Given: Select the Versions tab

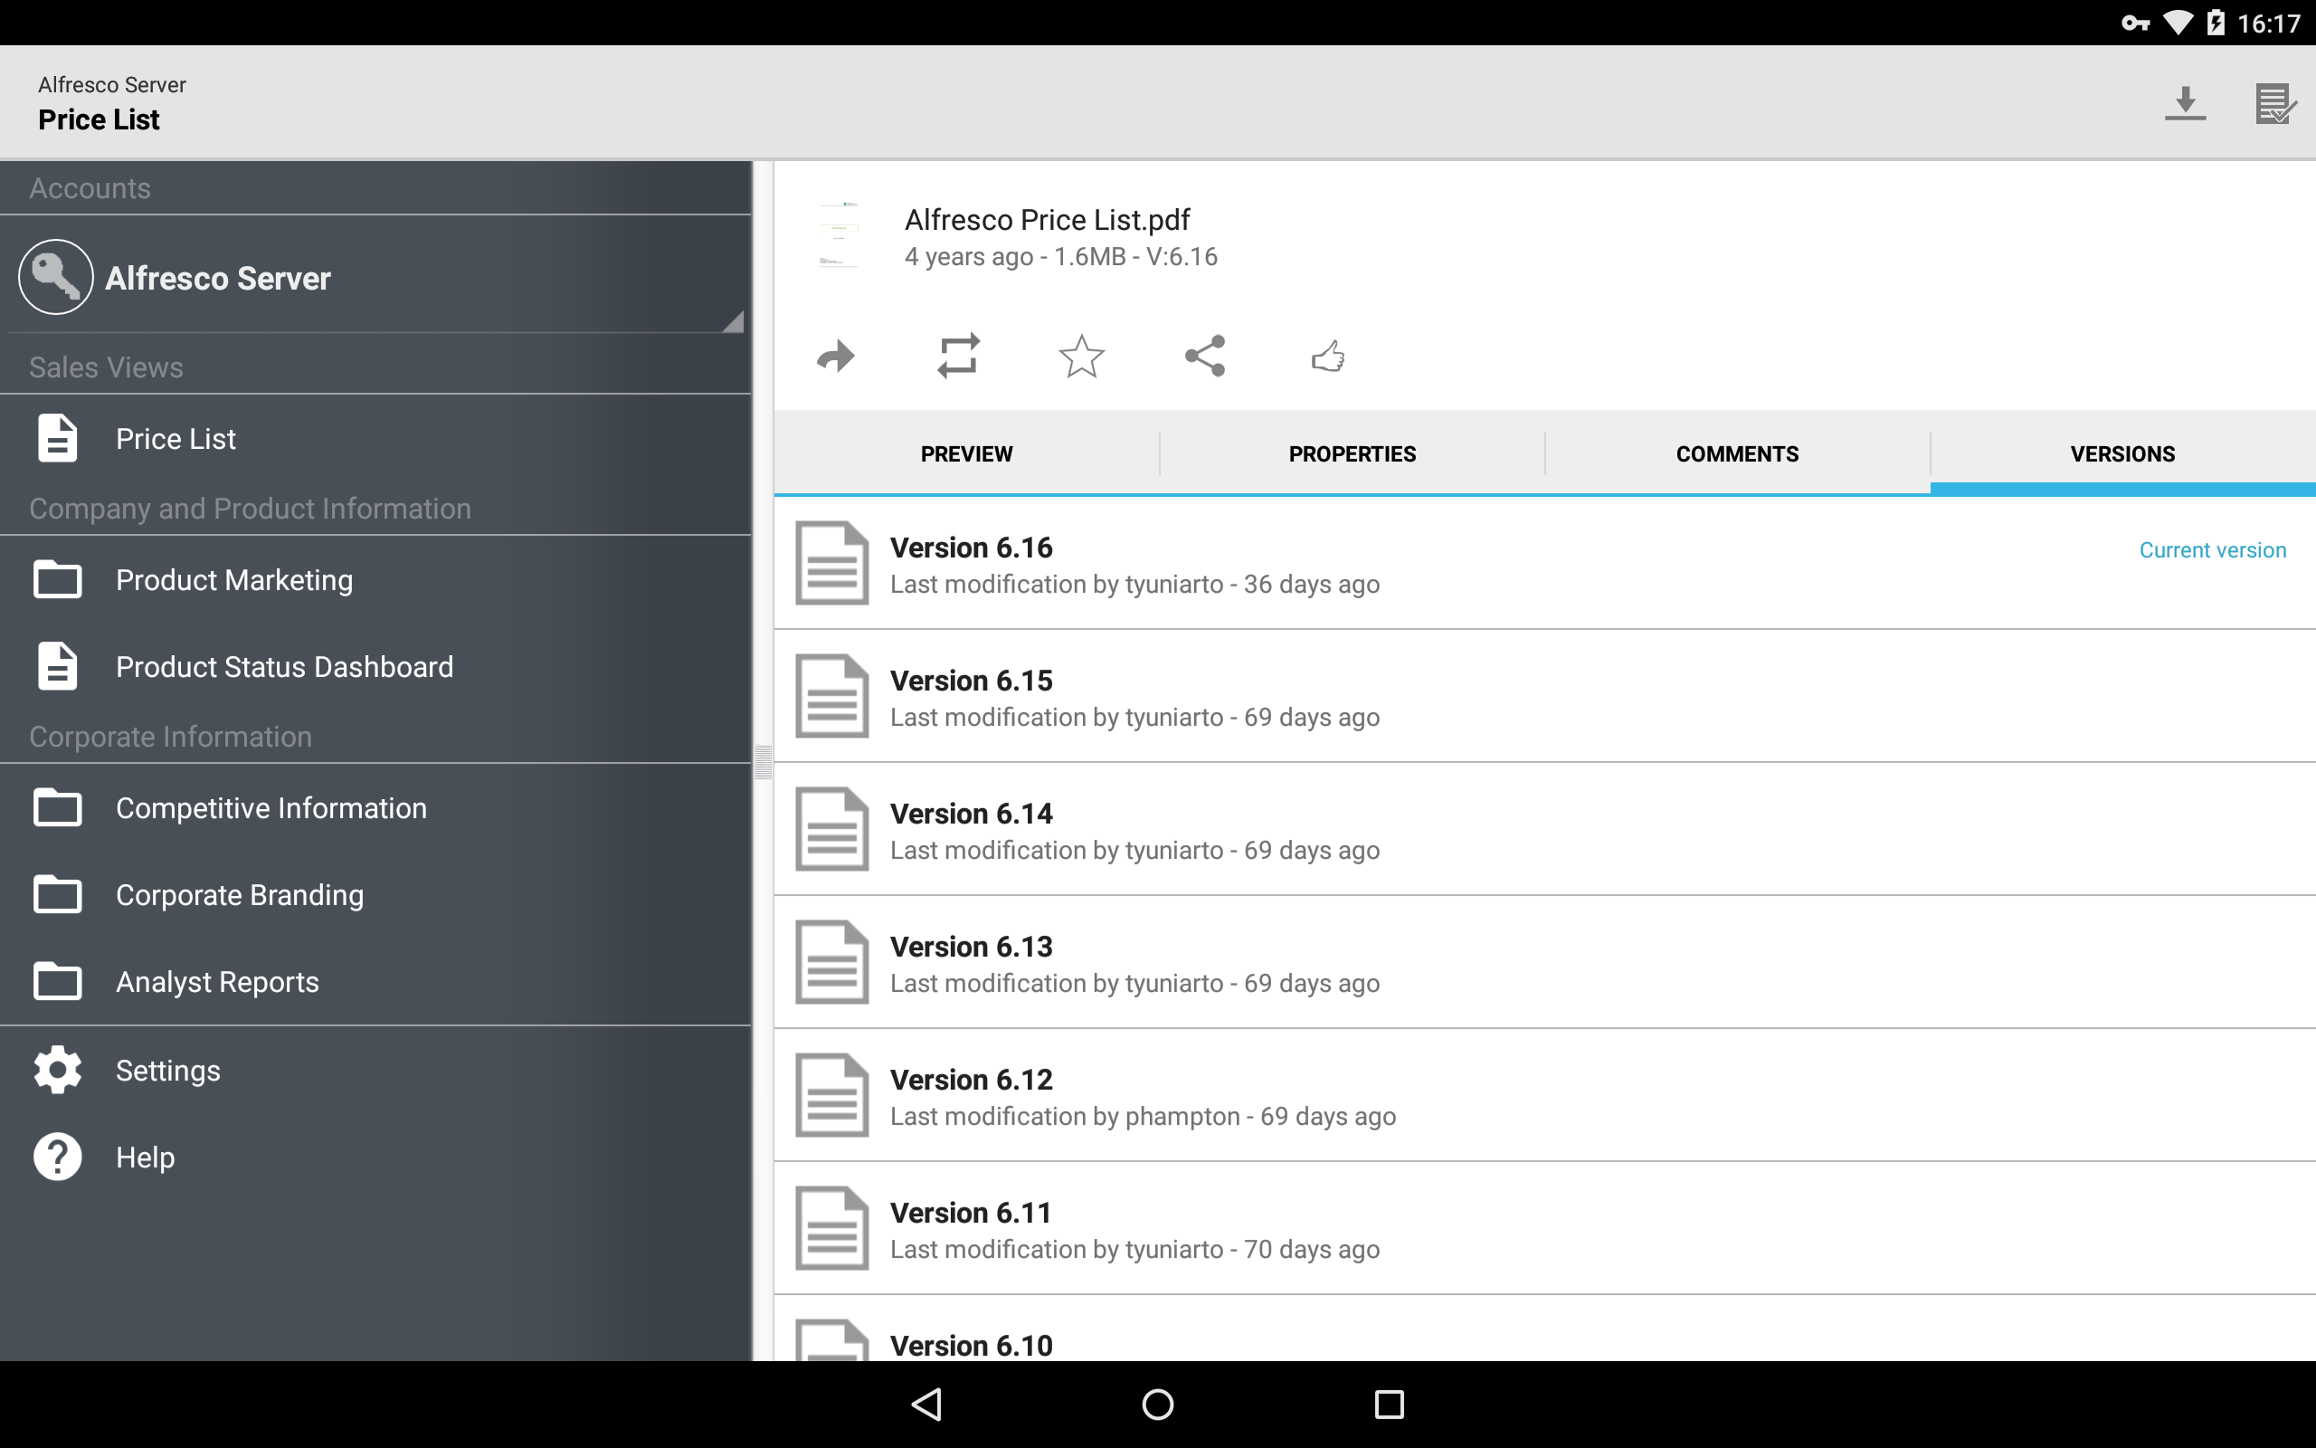Looking at the screenshot, I should pyautogui.click(x=2122, y=454).
